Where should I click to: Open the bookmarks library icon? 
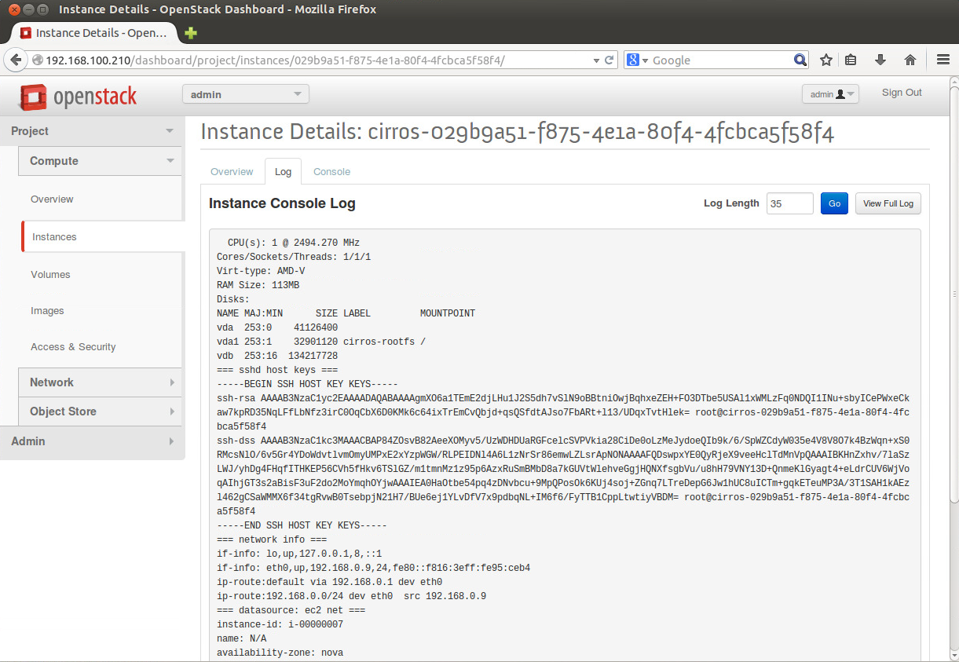click(851, 59)
